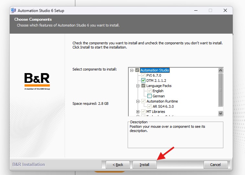
Task: Click the component list scrollbar thumb
Action: [221, 90]
